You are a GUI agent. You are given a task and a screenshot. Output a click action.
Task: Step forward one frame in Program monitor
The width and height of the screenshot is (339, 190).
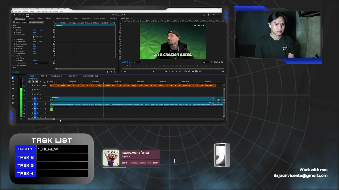(x=177, y=72)
